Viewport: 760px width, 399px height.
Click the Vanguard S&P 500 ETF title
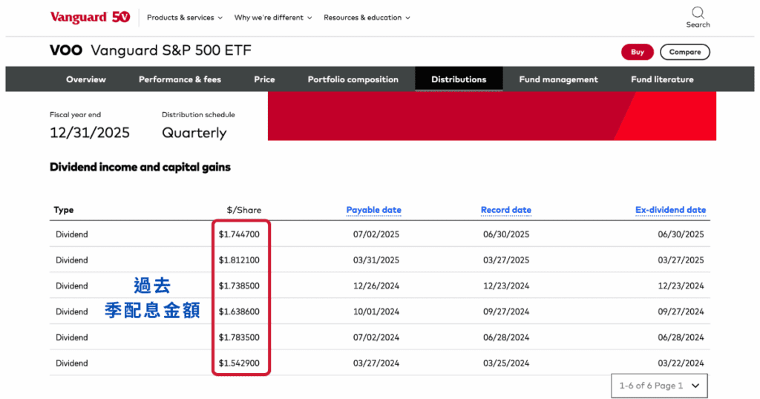click(x=171, y=50)
